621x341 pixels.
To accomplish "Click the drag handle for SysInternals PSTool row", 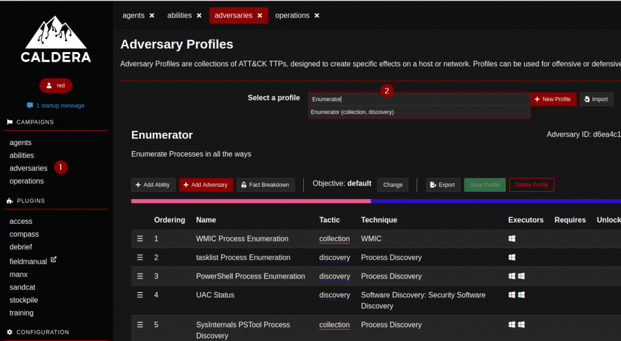I will 140,325.
